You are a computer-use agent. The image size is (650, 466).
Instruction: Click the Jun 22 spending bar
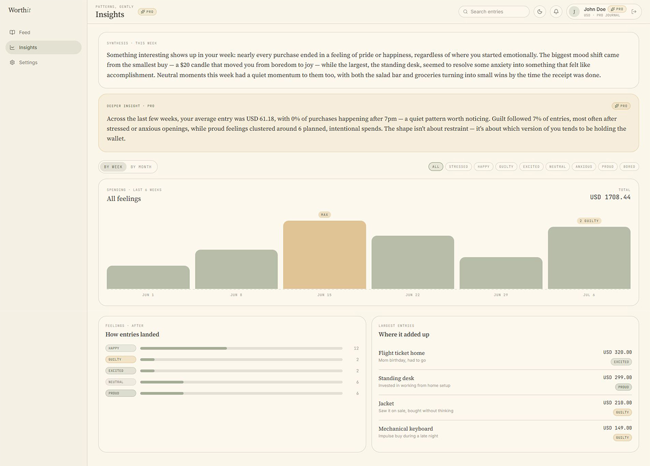point(413,262)
